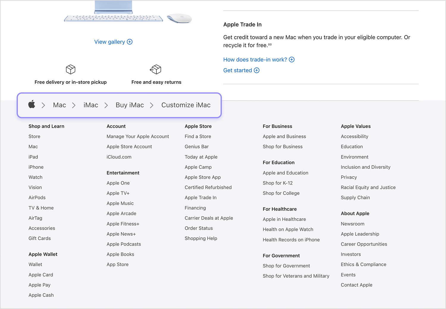446x309 pixels.
Task: Open the Gift Cards link
Action: click(x=40, y=238)
